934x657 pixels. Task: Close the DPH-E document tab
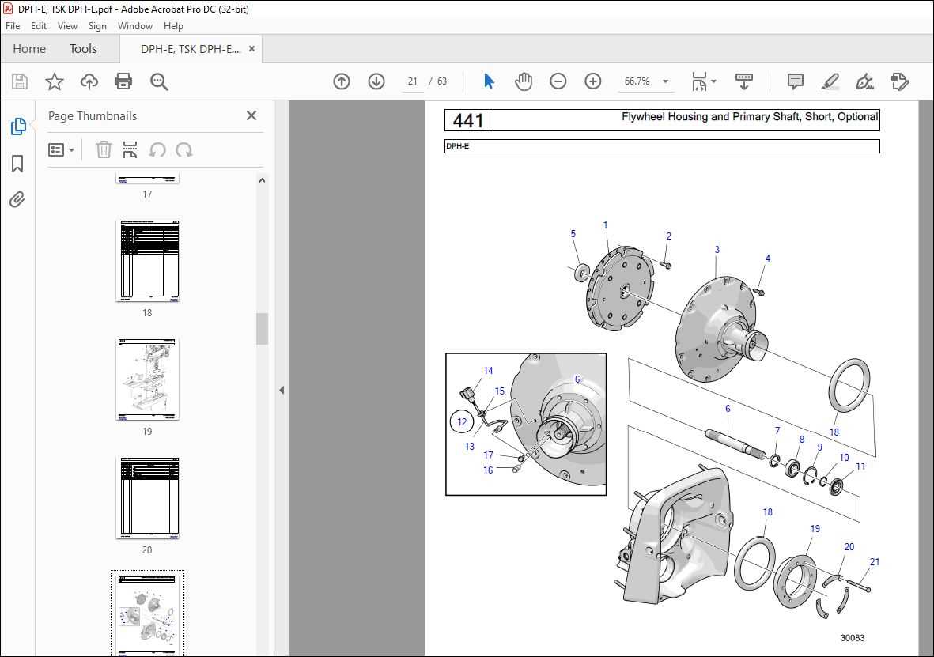click(x=251, y=49)
